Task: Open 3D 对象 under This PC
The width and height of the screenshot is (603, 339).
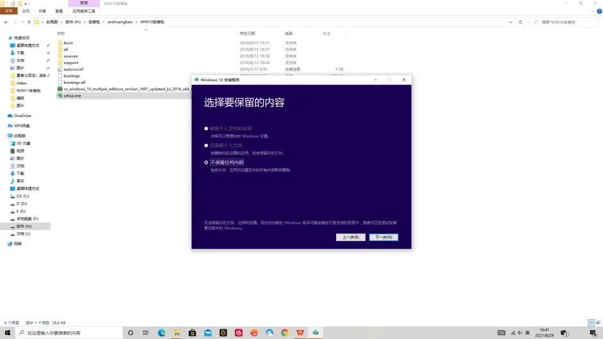Action: (23, 143)
